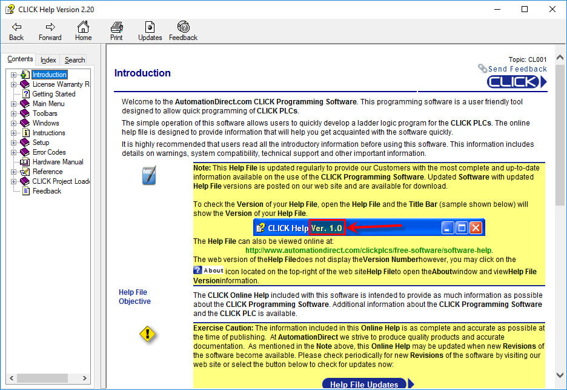Image resolution: width=567 pixels, height=390 pixels.
Task: Click the Hardware Manual open-book icon
Action: pos(25,162)
